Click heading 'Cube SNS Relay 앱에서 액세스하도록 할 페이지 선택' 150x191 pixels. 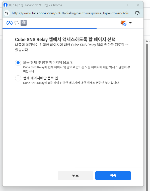(65, 40)
